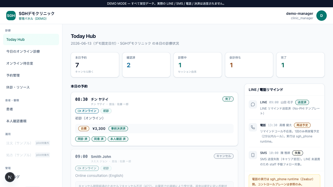Image resolution: width=333 pixels, height=187 pixels.
Task: Click pilot対象外 tag beside 処方（サンプル）
Action: tap(42, 155)
